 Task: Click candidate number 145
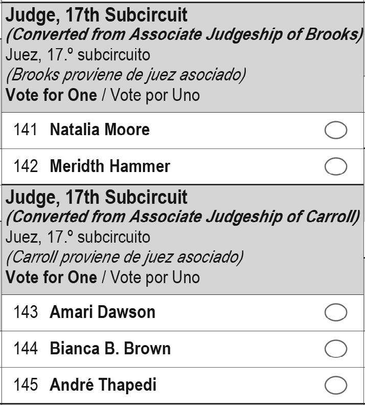click(26, 385)
